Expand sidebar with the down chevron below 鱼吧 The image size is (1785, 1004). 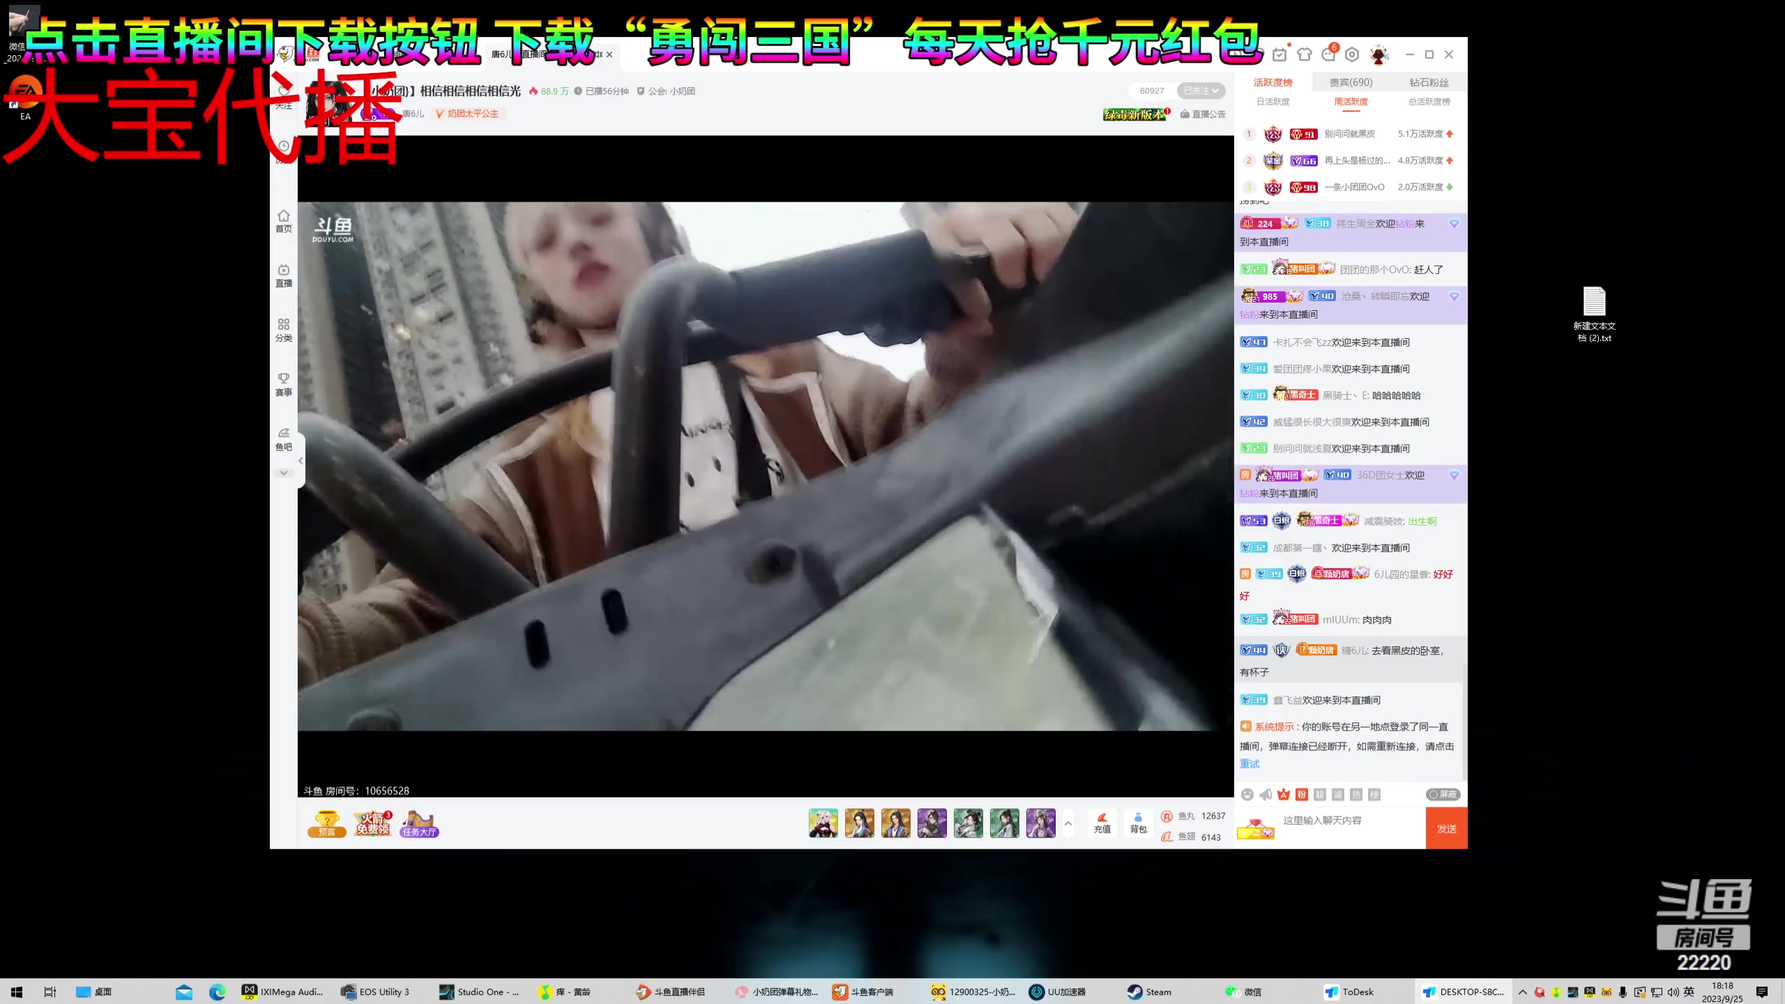tap(284, 473)
